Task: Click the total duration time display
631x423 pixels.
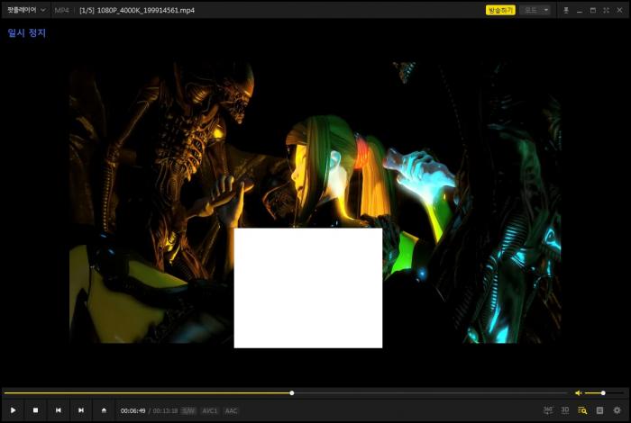Action: click(x=165, y=410)
